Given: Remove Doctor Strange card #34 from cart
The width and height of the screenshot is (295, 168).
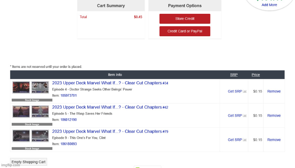Looking at the screenshot, I should tap(274, 91).
